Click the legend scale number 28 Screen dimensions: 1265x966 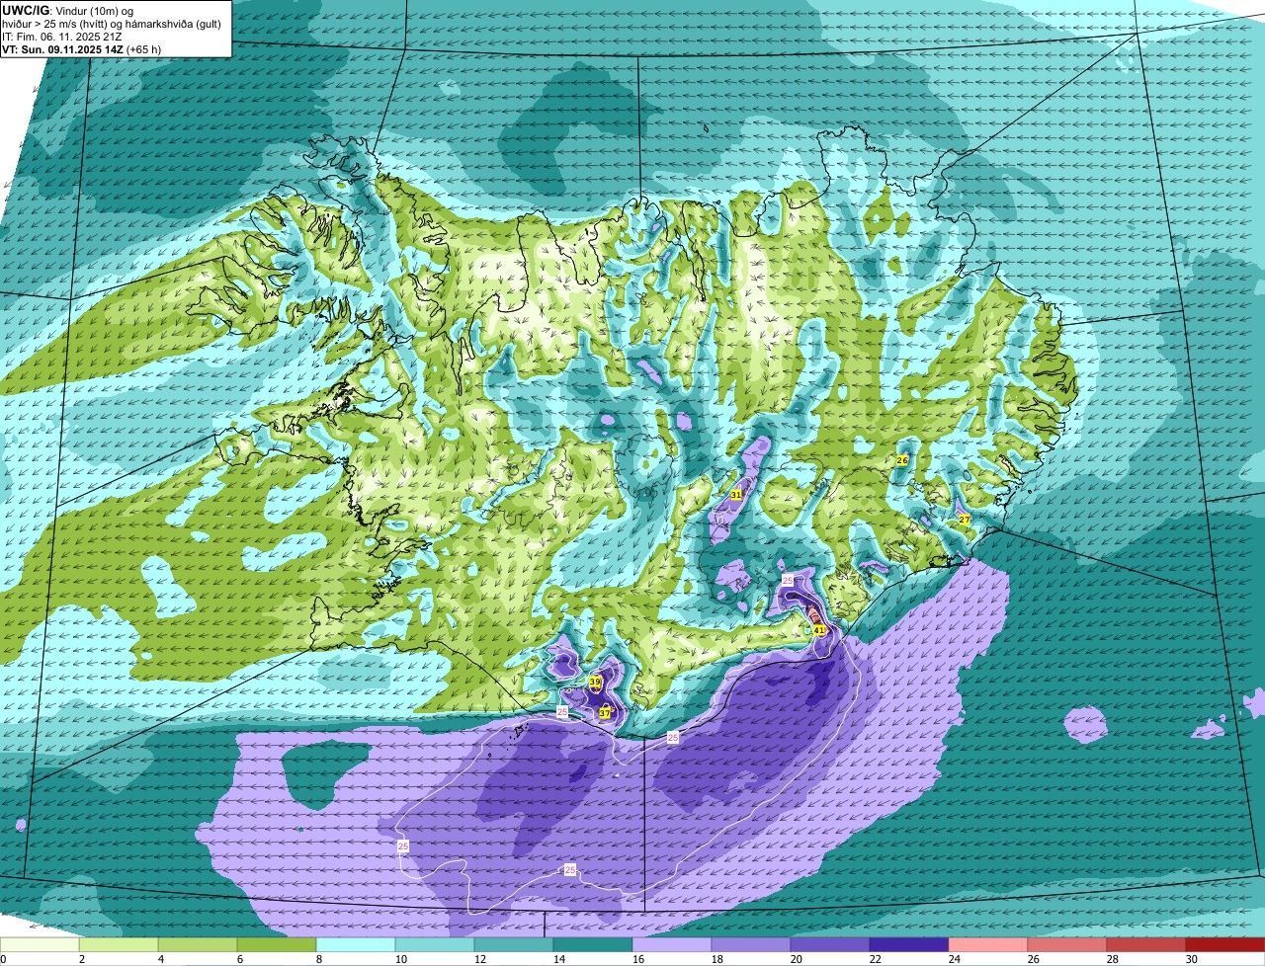pos(1112,959)
